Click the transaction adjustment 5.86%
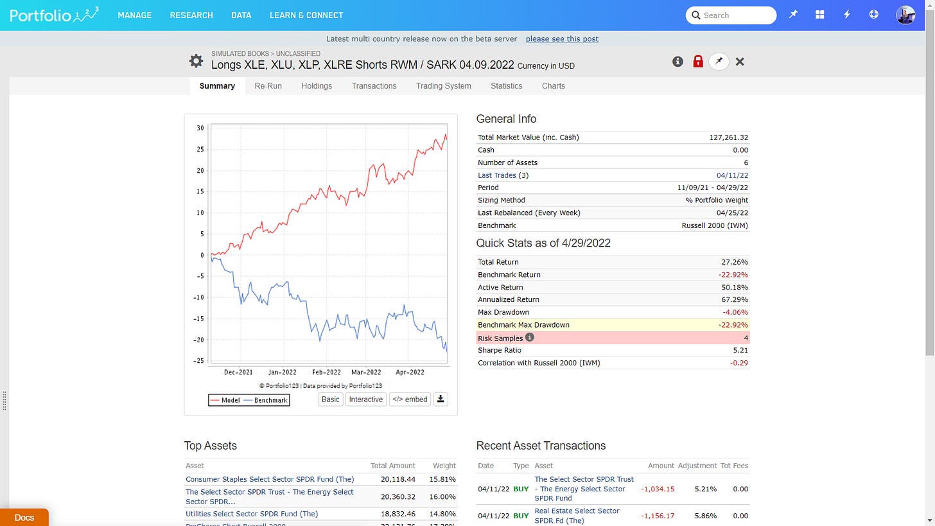Image resolution: width=935 pixels, height=526 pixels. pos(705,516)
